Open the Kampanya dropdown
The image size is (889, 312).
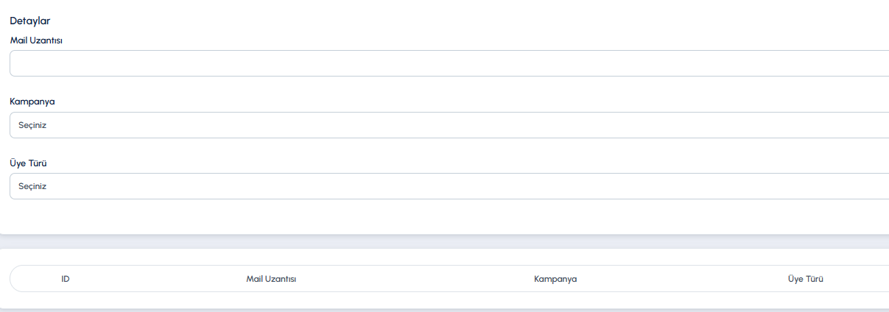[x=449, y=125]
